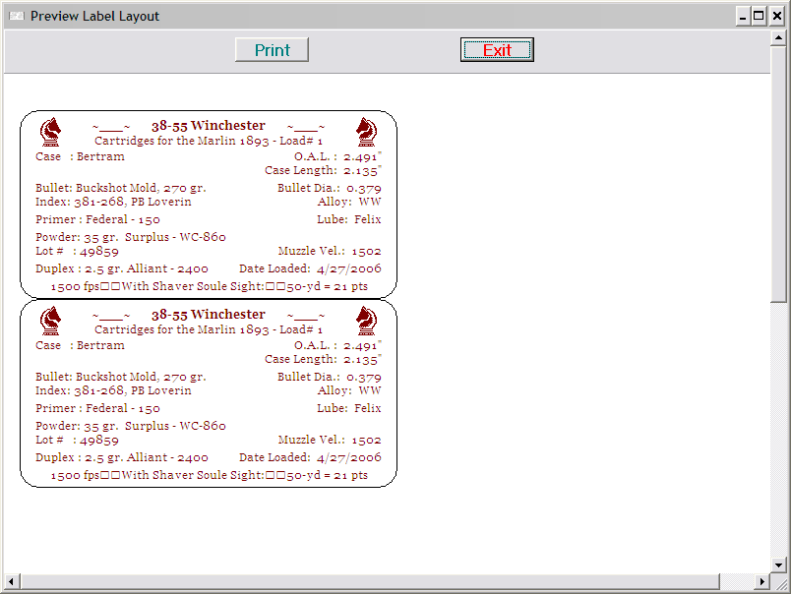
Task: Click top label 'Alloy: WW' text
Action: click(349, 202)
